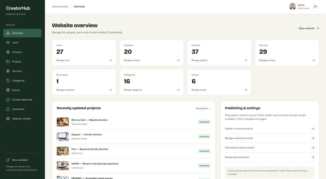Open Fern project thumbnail
The image size is (326, 179).
coord(63,151)
